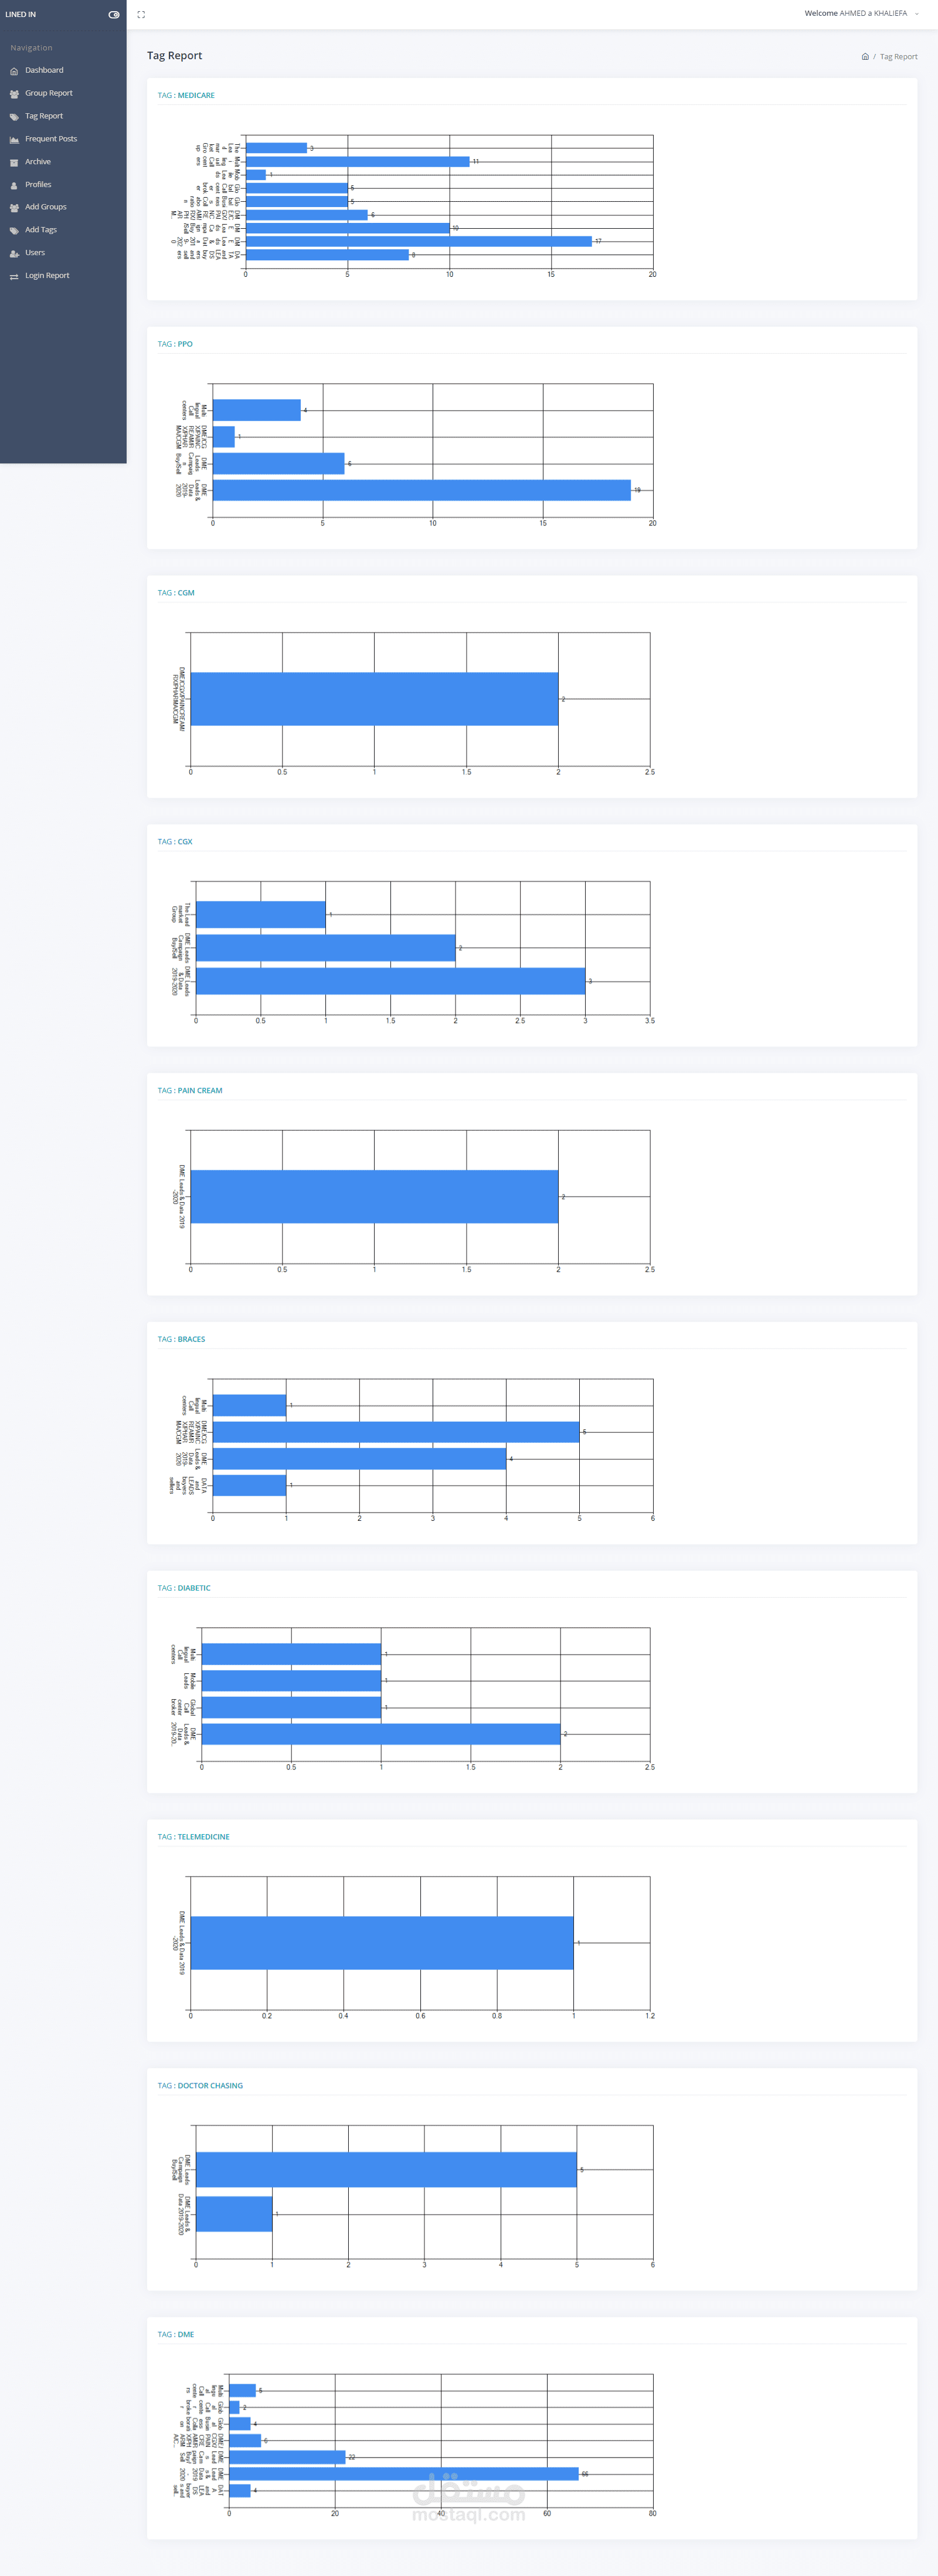The image size is (938, 2576).
Task: Click the Profiles person icon
Action: pyautogui.click(x=14, y=185)
